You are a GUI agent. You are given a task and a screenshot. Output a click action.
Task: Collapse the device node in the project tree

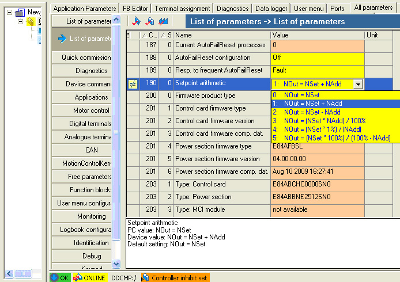20,21
